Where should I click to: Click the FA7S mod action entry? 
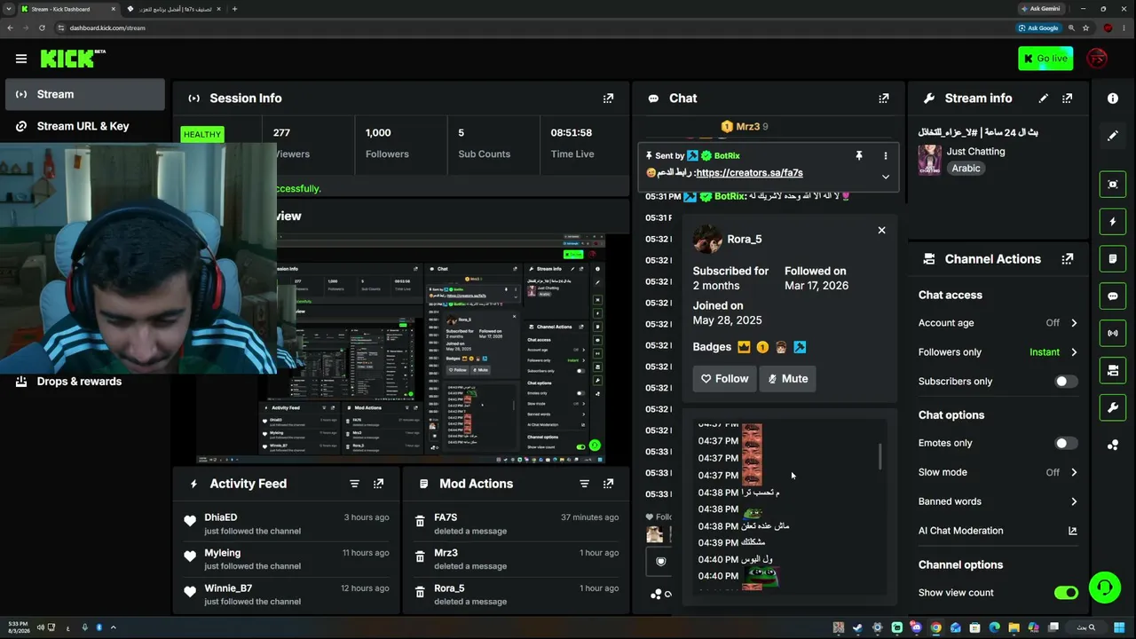click(517, 524)
